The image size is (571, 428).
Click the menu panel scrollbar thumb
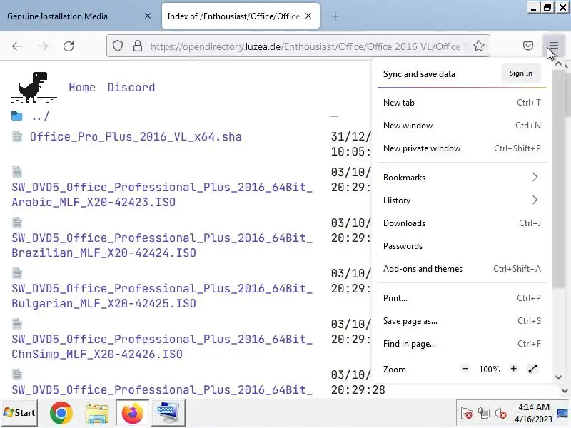(558, 179)
